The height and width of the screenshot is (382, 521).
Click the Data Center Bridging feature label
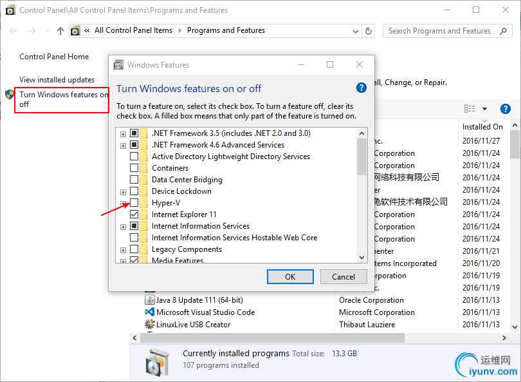tap(187, 180)
